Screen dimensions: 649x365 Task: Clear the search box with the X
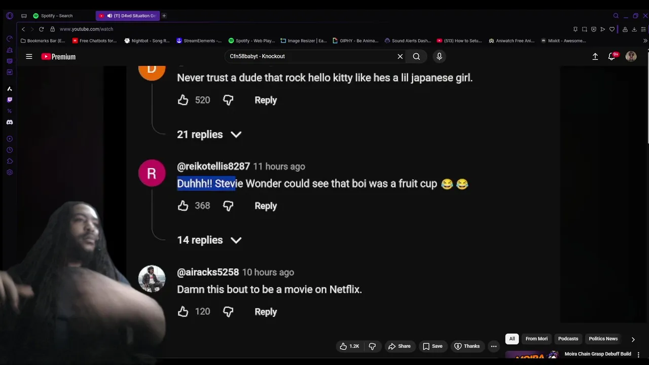pyautogui.click(x=400, y=56)
